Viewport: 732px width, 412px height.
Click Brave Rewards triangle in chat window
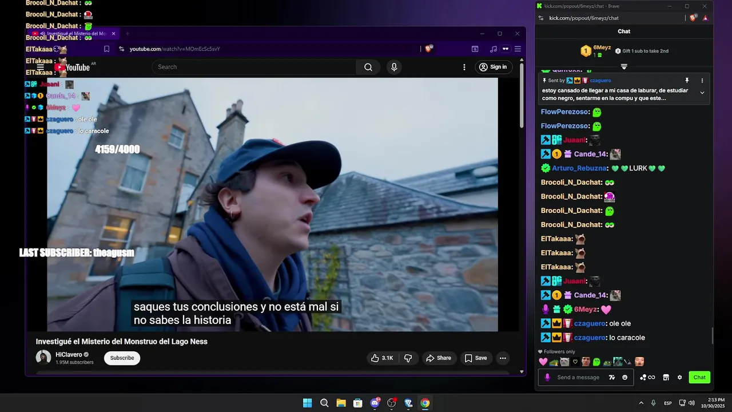click(x=706, y=18)
